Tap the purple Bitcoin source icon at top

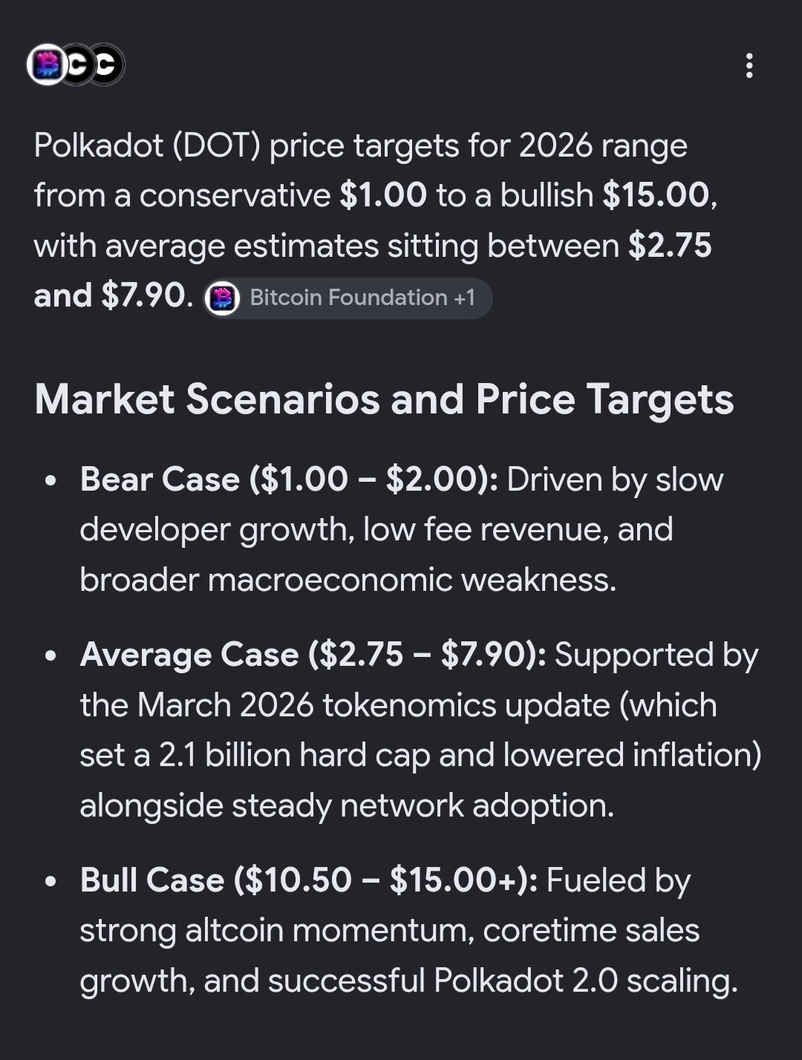pyautogui.click(x=46, y=65)
